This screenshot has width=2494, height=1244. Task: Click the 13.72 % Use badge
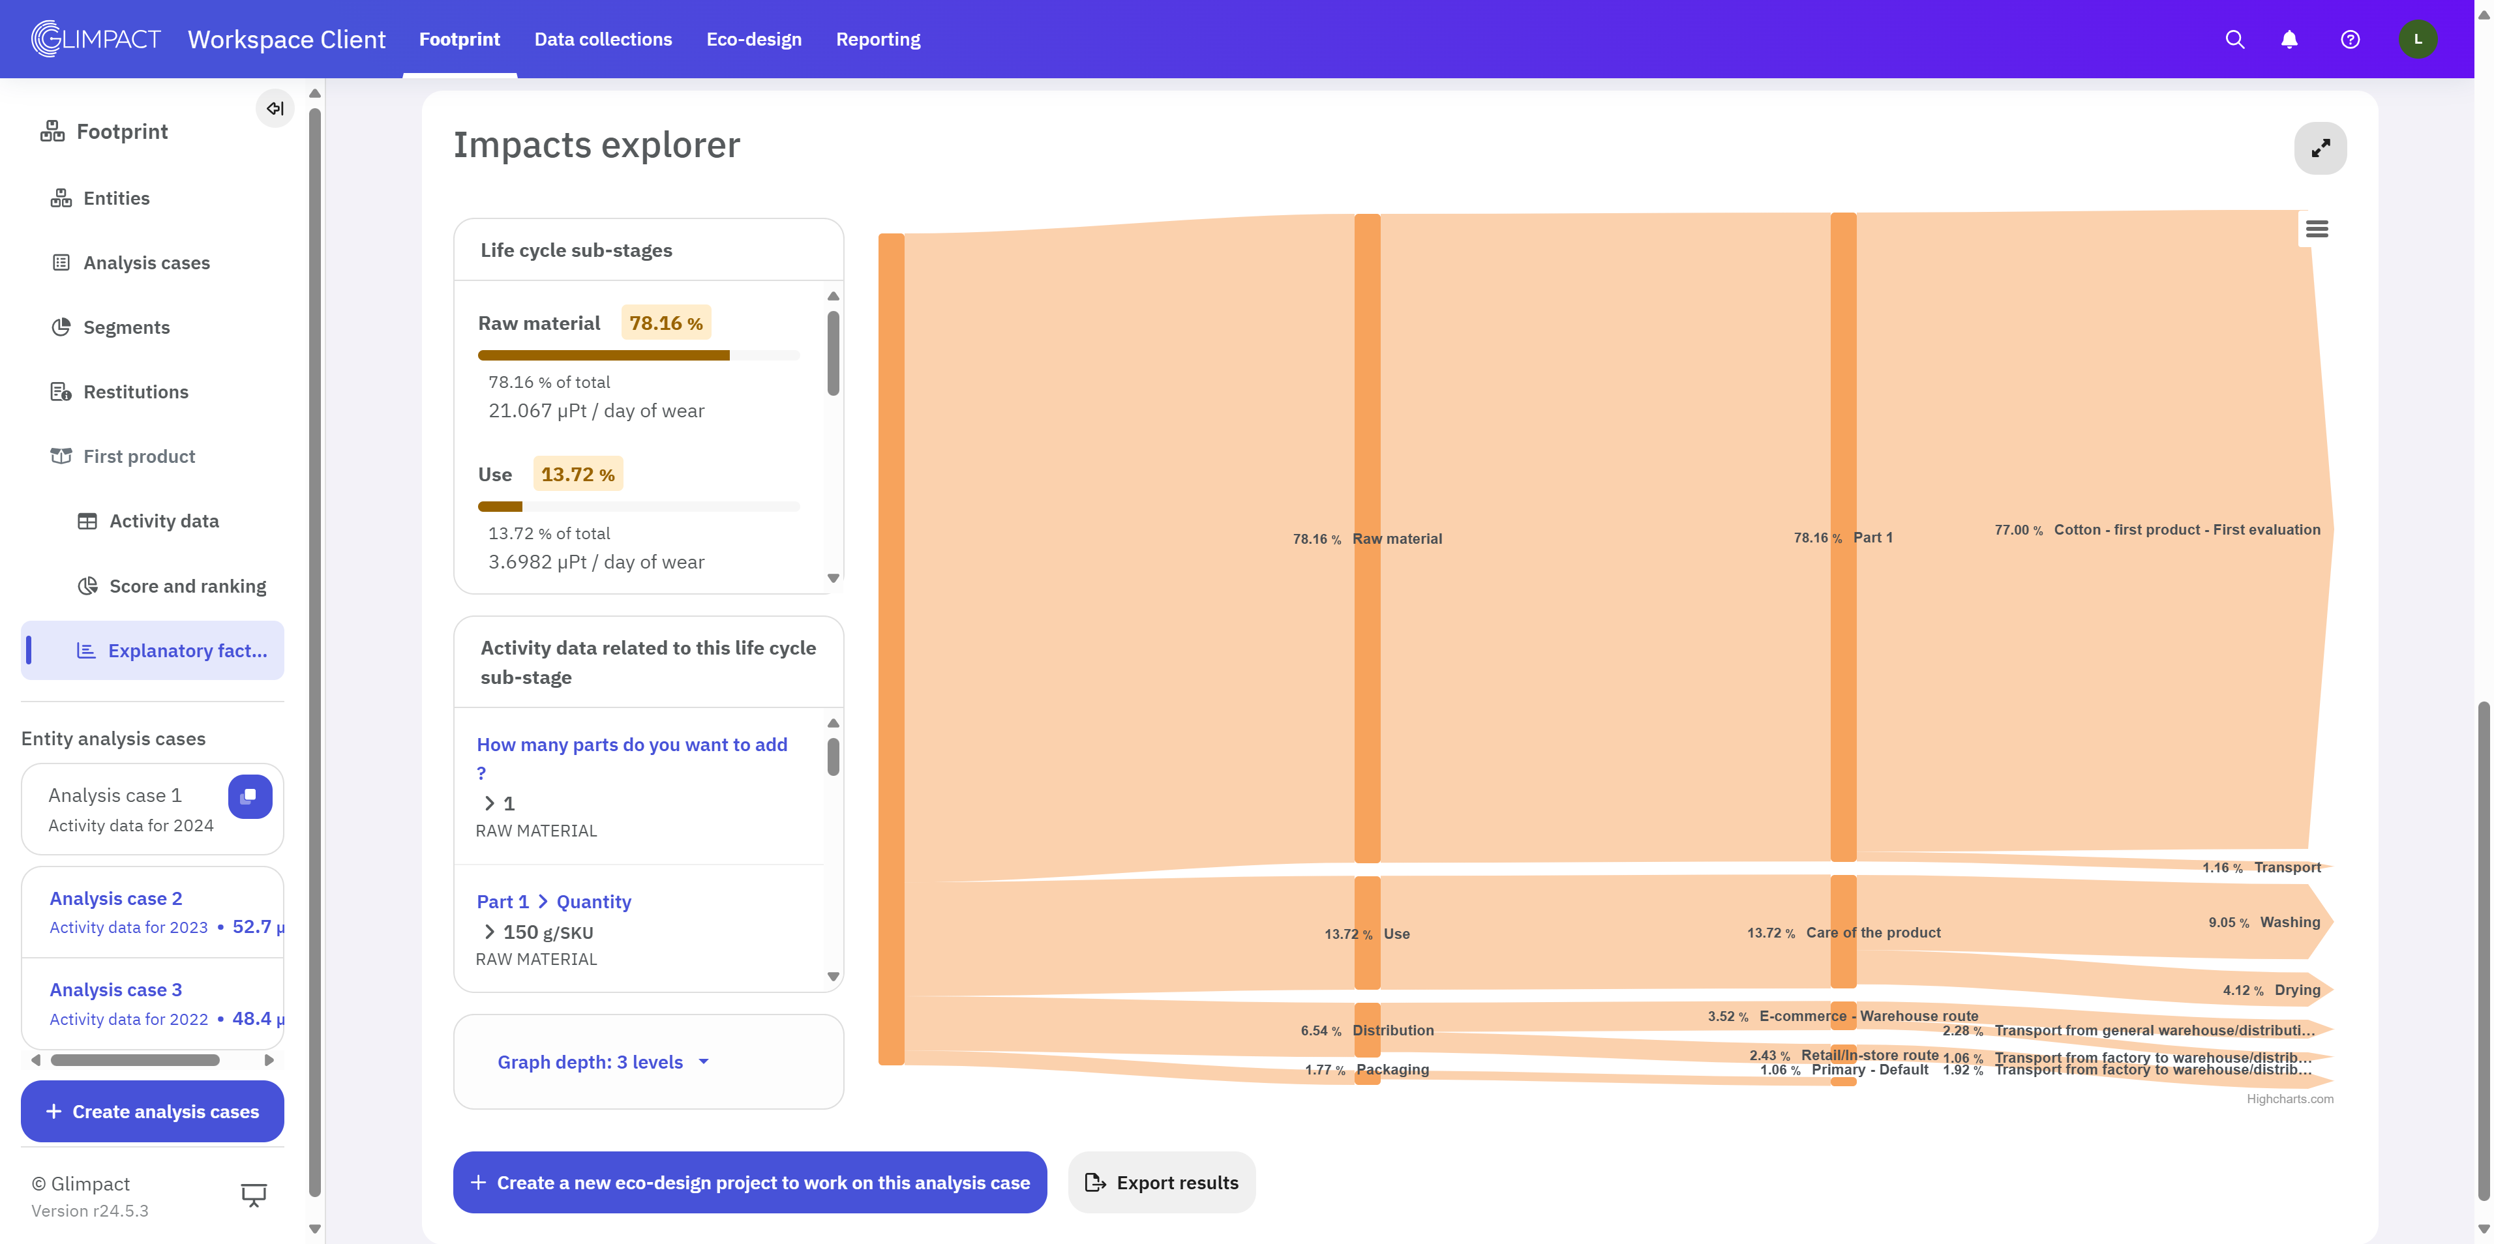(578, 475)
